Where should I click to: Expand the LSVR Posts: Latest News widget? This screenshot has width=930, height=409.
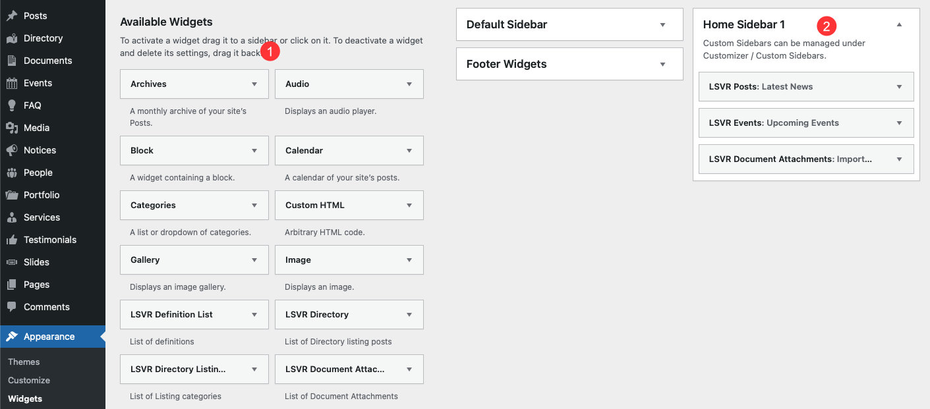point(806,86)
